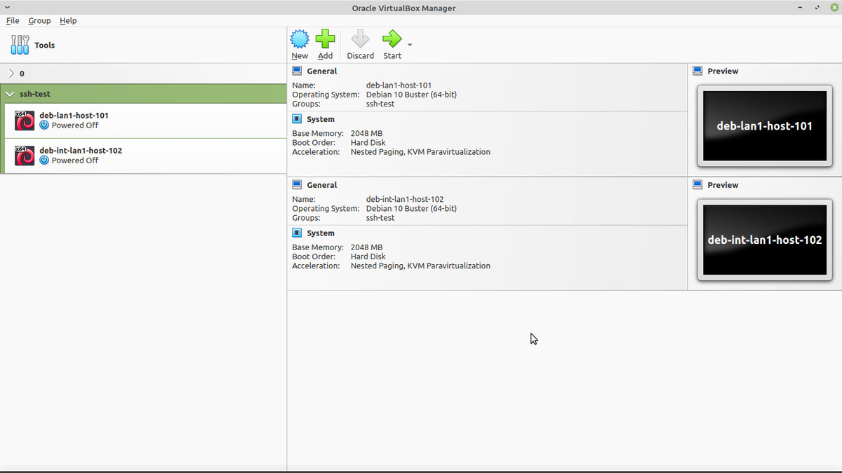Click the Preview monitor icon for deb-lan1-host-101
842x473 pixels.
(x=697, y=71)
